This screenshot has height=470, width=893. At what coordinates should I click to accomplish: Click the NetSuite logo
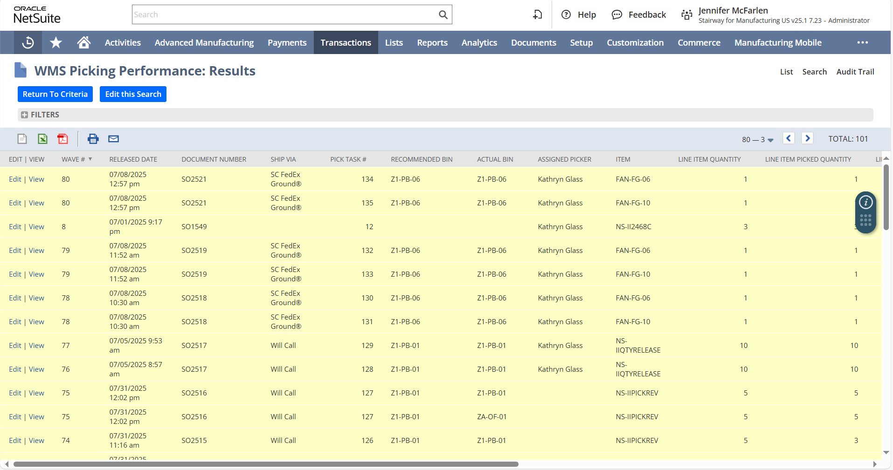coord(37,15)
